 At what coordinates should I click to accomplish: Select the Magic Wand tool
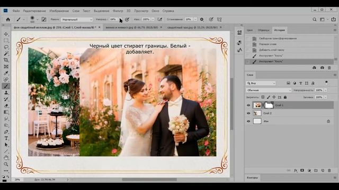click(6, 53)
